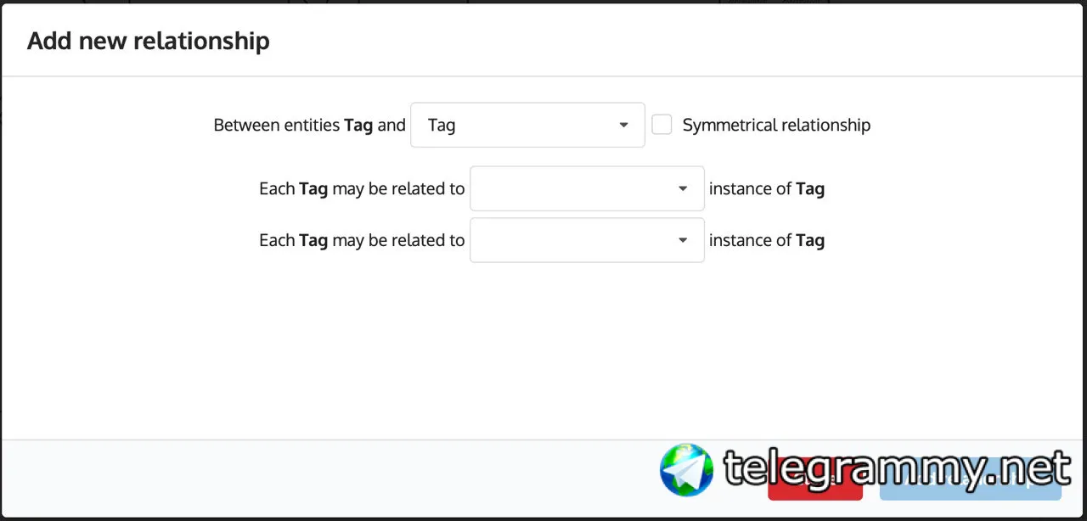
Task: Open the second "may be related to" dropdown
Action: click(x=577, y=240)
